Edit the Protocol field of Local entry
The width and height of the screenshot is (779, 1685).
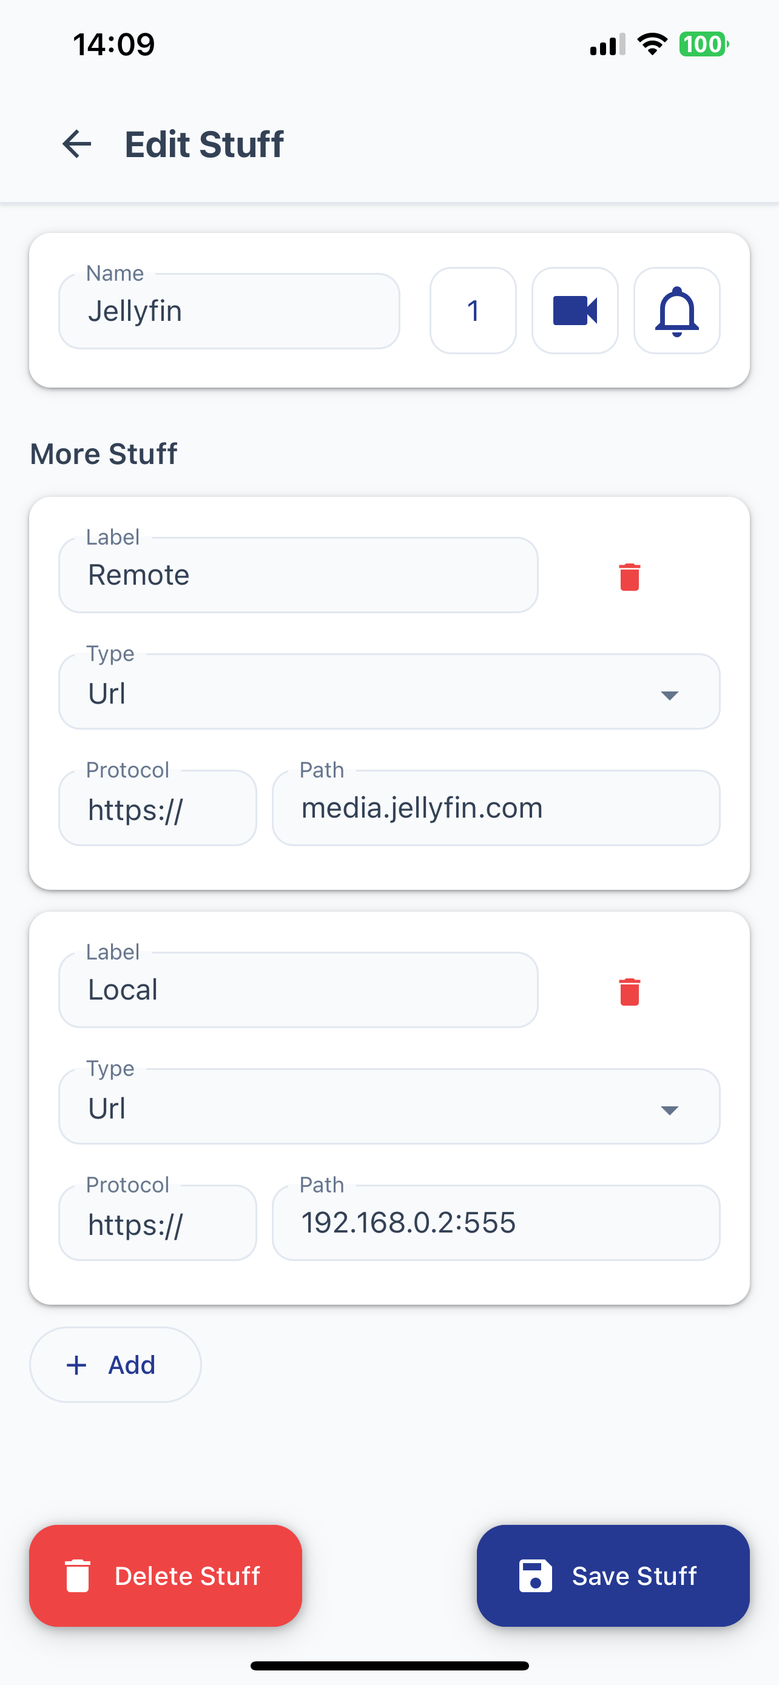158,1223
